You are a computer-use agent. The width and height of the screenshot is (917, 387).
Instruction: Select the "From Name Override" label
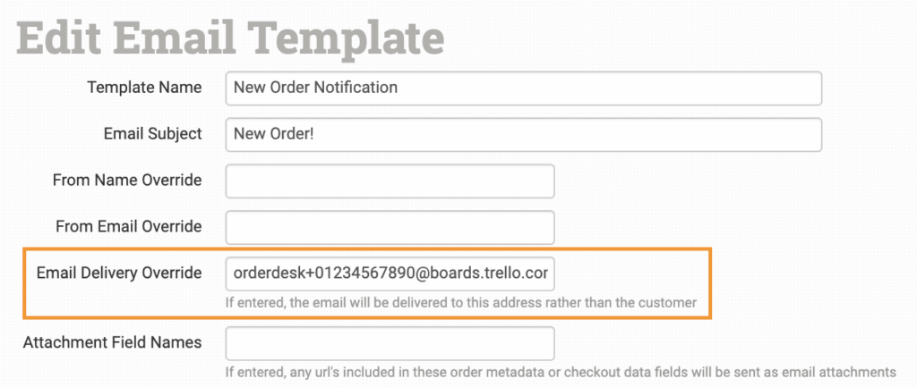pos(127,181)
